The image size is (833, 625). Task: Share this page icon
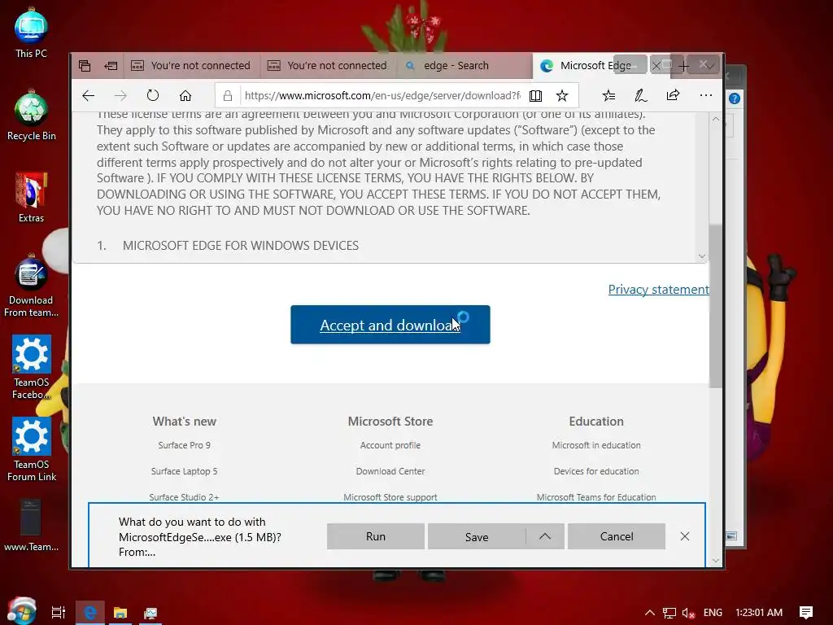pyautogui.click(x=673, y=96)
